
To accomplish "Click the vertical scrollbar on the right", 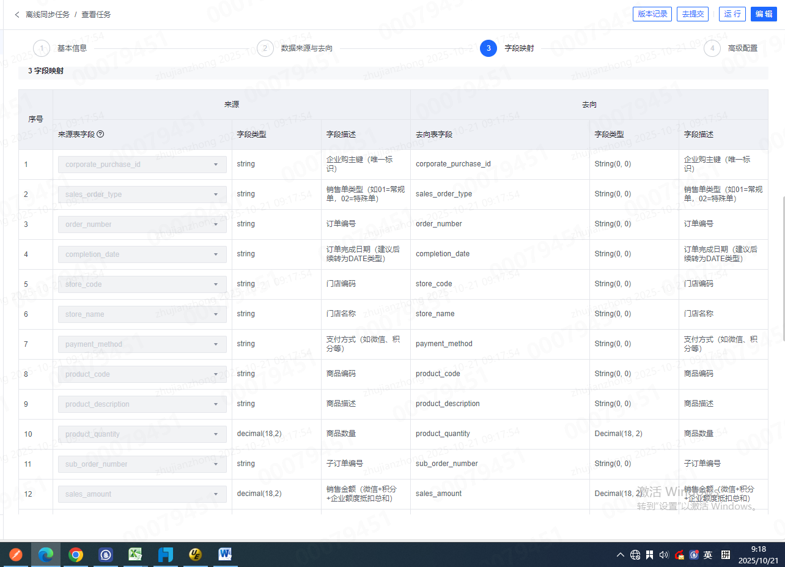I will (783, 269).
